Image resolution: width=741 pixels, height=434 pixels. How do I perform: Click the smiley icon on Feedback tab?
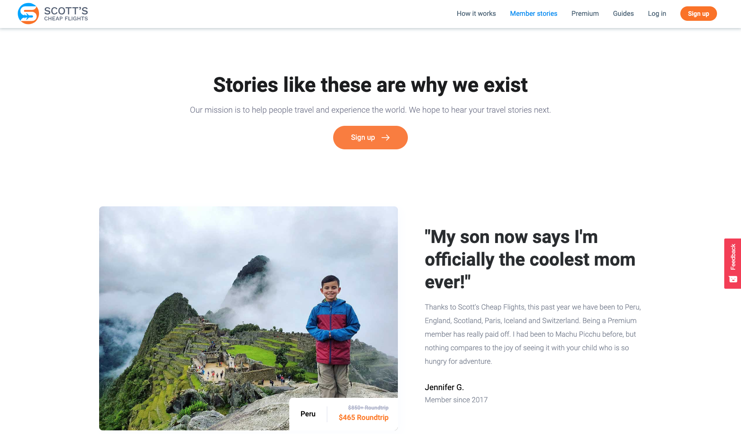(733, 279)
